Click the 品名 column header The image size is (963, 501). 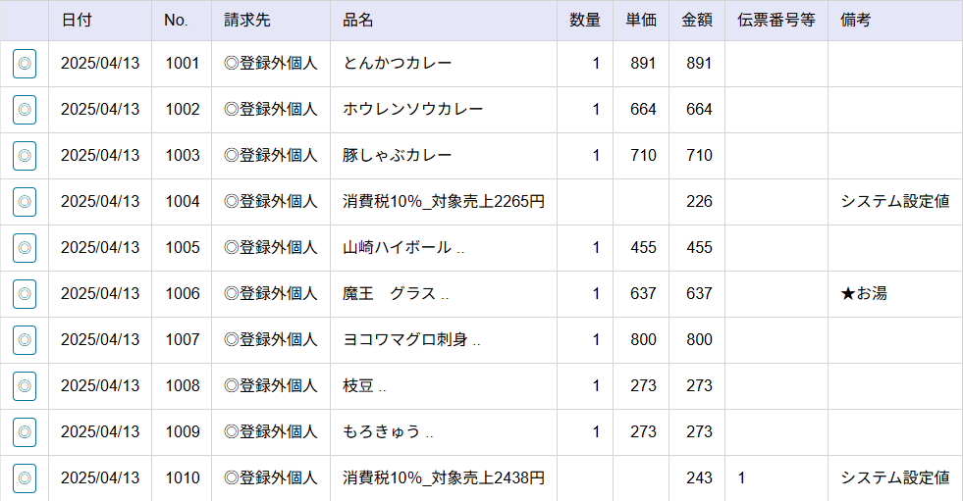tap(358, 21)
